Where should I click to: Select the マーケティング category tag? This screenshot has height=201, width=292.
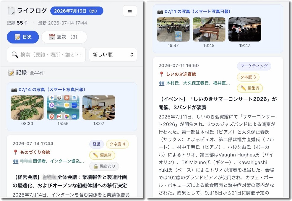coord(254,66)
